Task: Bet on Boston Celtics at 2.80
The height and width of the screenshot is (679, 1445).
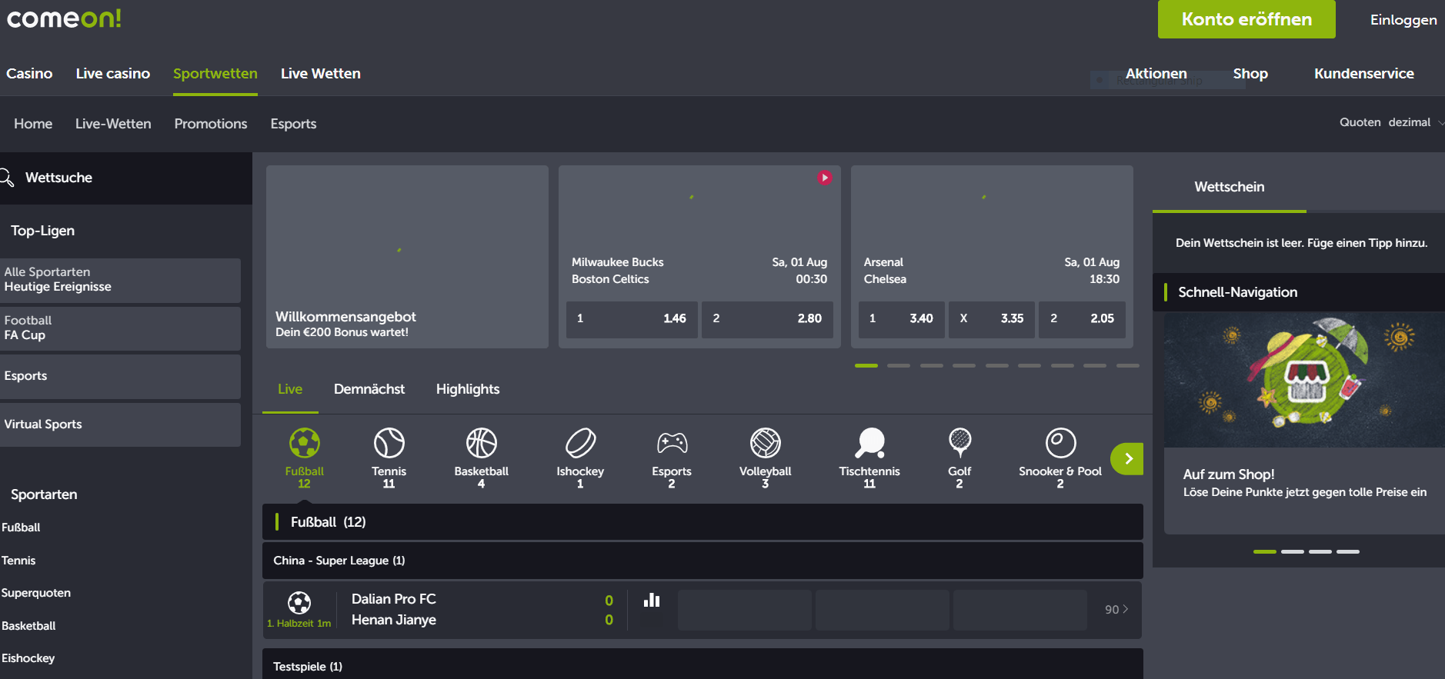Action: click(x=767, y=318)
